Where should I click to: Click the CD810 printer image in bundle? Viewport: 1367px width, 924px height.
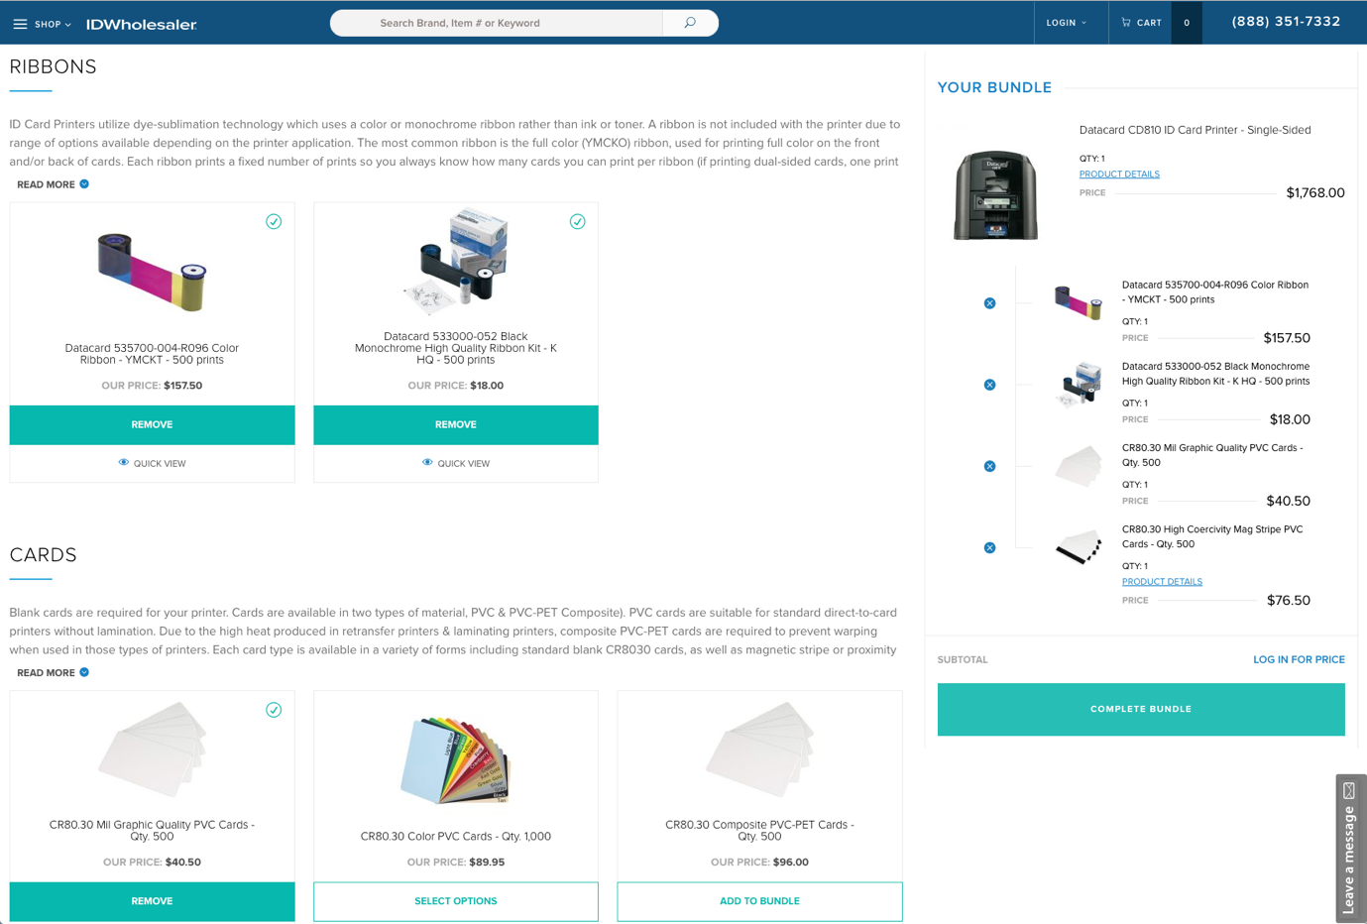click(995, 195)
